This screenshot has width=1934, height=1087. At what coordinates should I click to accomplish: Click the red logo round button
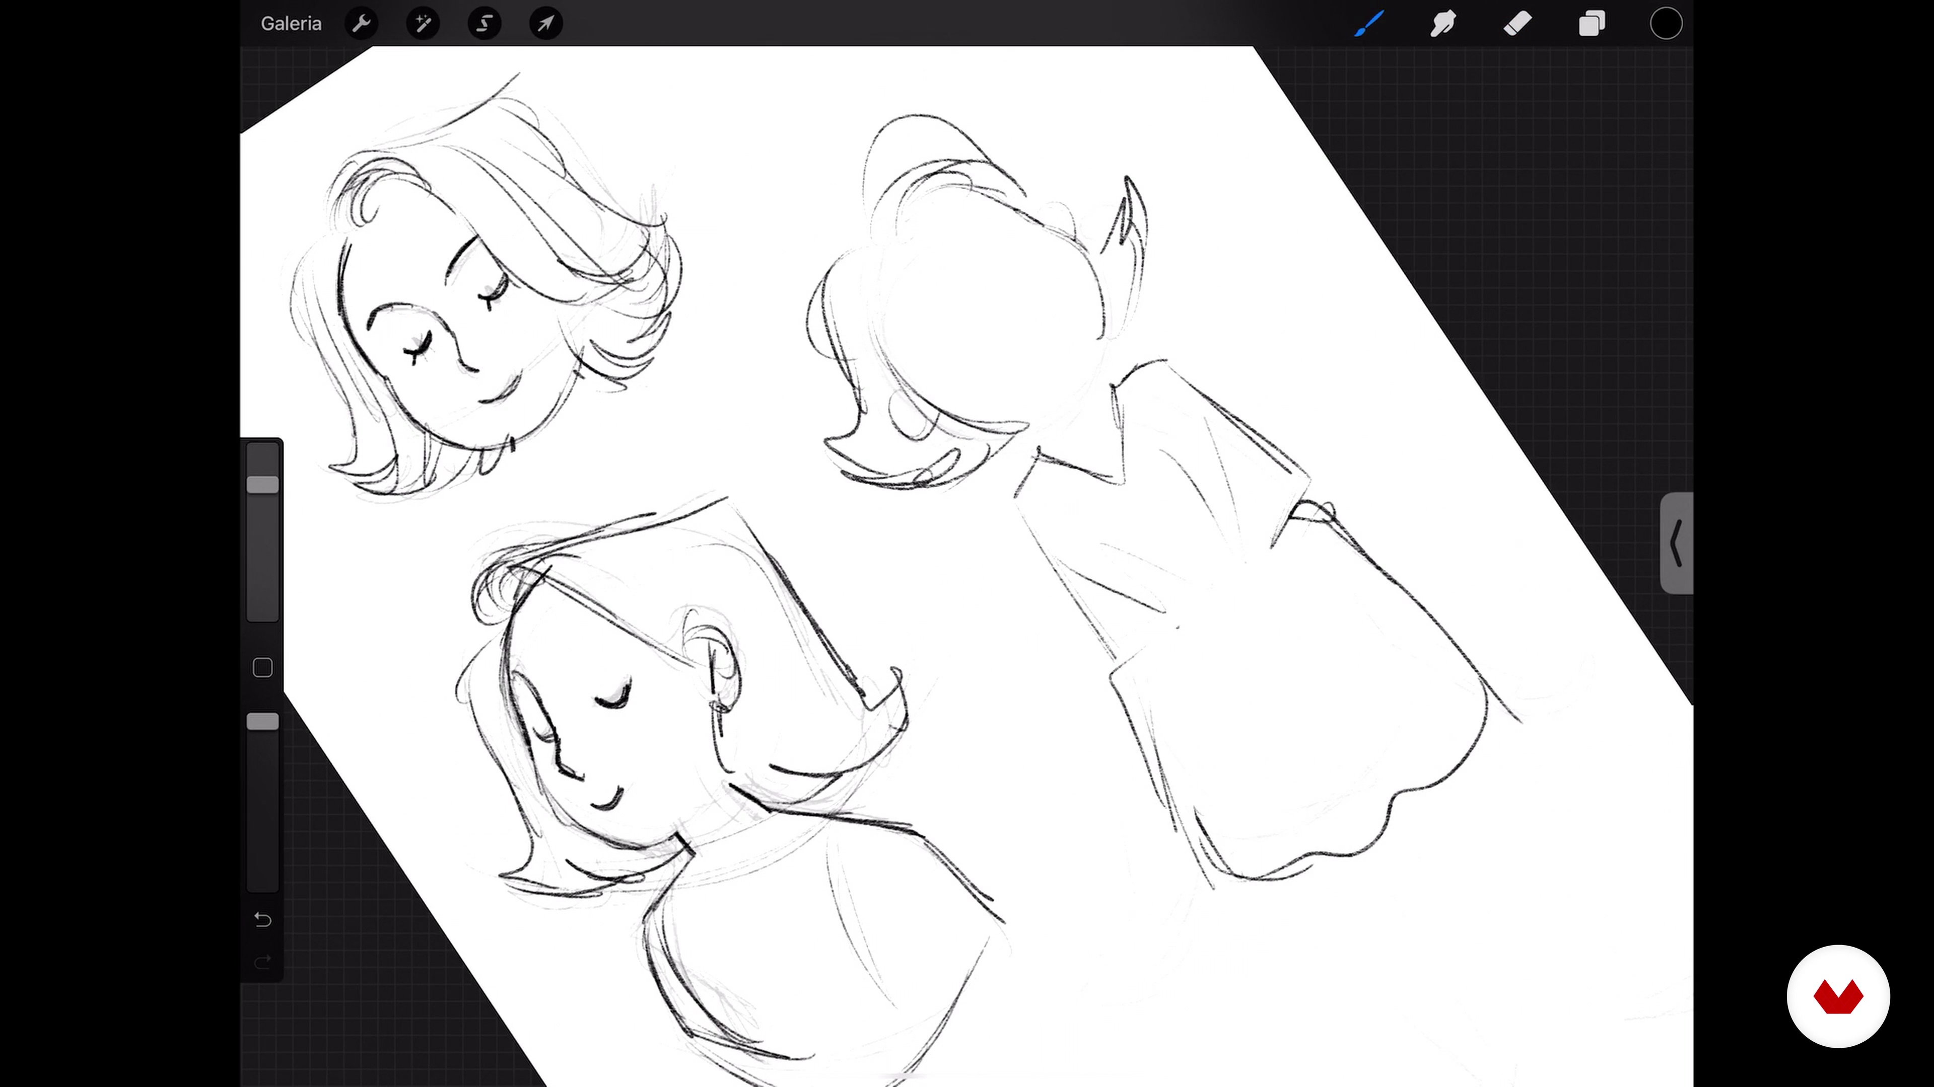point(1838,996)
